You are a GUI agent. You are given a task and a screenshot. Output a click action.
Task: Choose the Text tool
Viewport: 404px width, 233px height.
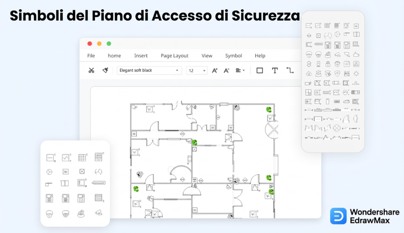coord(275,70)
